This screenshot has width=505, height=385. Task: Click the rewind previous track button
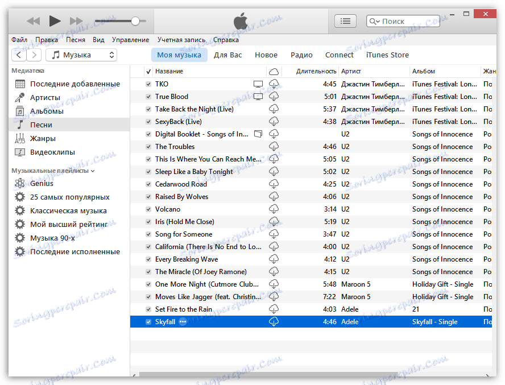click(33, 21)
